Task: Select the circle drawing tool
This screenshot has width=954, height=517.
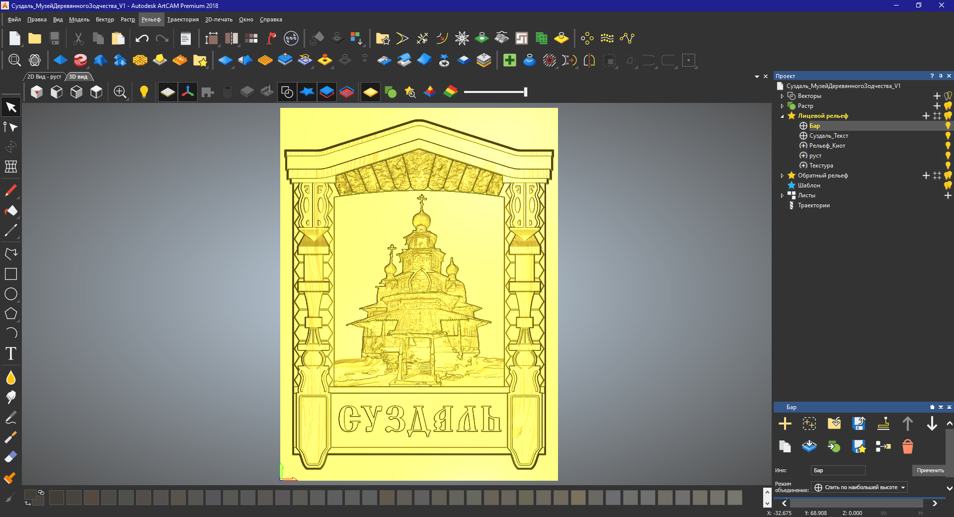Action: coord(11,294)
